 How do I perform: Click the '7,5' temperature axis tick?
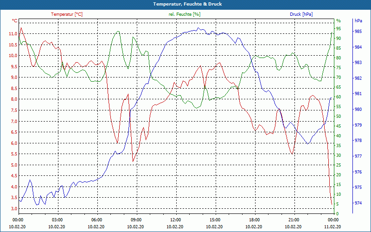click(x=14, y=110)
